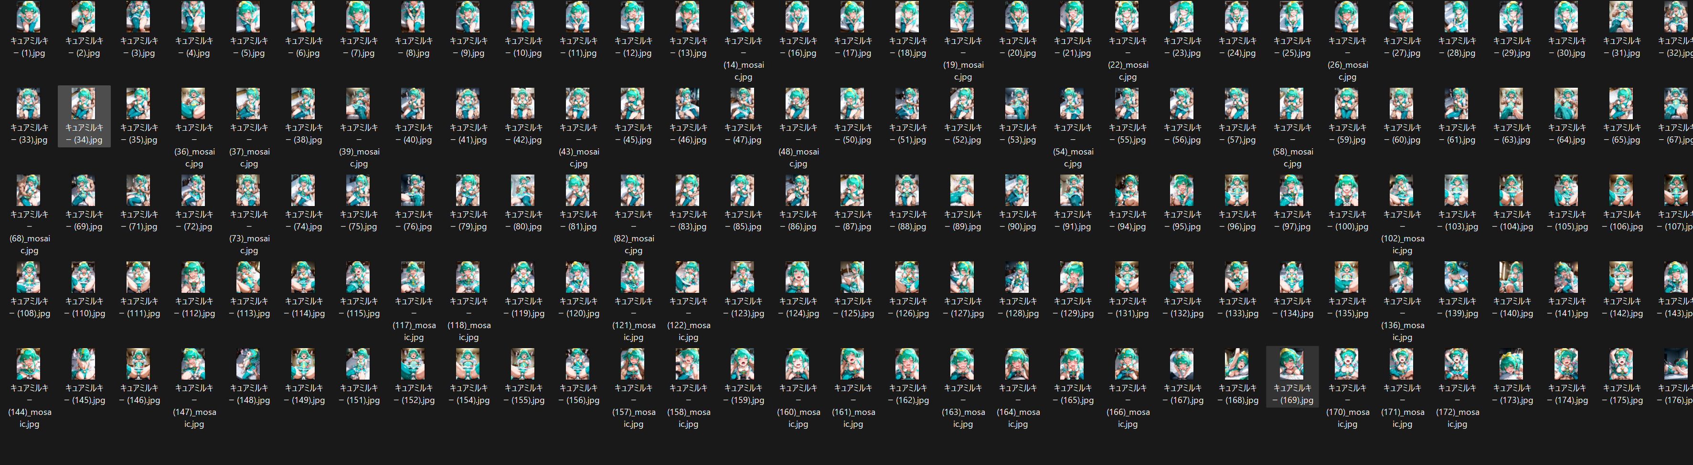Select the thumbnail of キュアミルキー (40).jpg

(414, 104)
